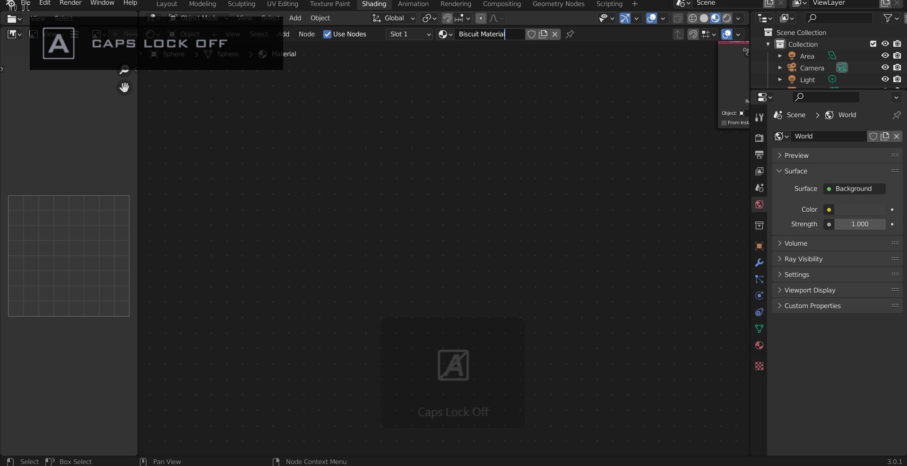Open the Output properties tab
This screenshot has width=907, height=466.
click(x=759, y=155)
